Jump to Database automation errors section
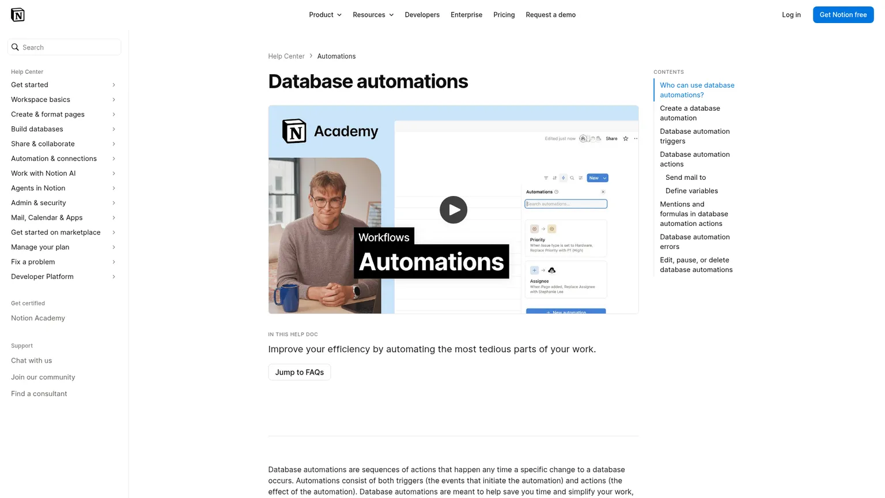Image resolution: width=885 pixels, height=498 pixels. pos(695,242)
